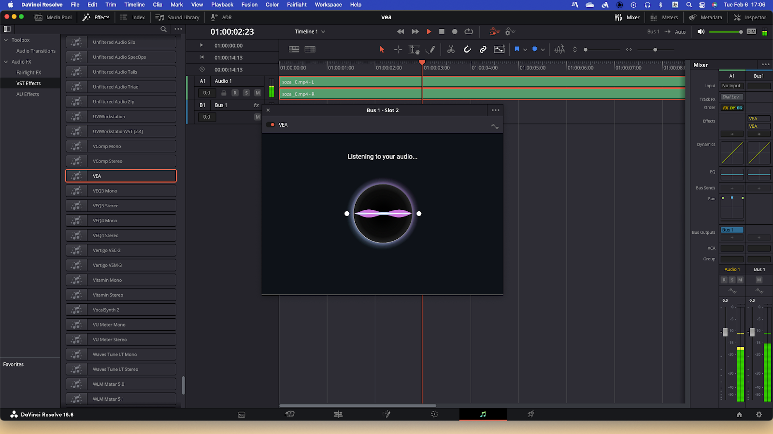Open the Mixer panel options menu
This screenshot has height=434, width=773.
pyautogui.click(x=766, y=65)
